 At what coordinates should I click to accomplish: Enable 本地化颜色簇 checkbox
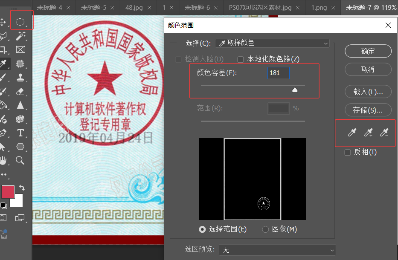coord(240,59)
